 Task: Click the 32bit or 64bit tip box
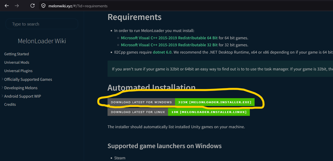point(220,69)
